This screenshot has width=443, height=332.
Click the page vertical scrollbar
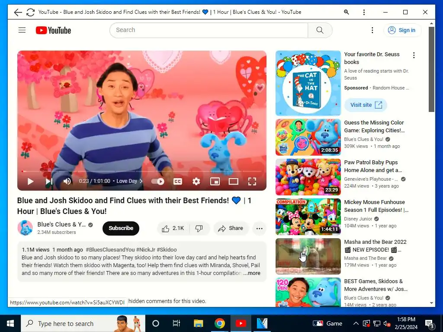pyautogui.click(x=431, y=69)
